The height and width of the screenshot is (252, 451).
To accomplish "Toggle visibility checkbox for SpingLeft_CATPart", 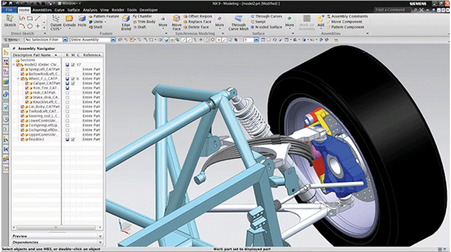I will coord(23,69).
